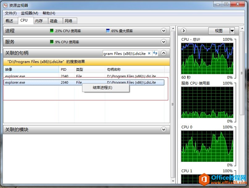Open the 监视器(M) menu
The width and height of the screenshot is (249, 188).
click(x=30, y=13)
